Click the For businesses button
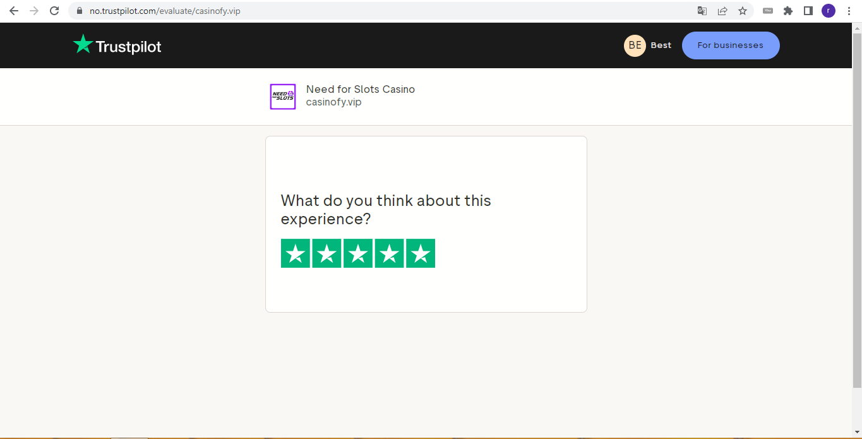 [731, 45]
